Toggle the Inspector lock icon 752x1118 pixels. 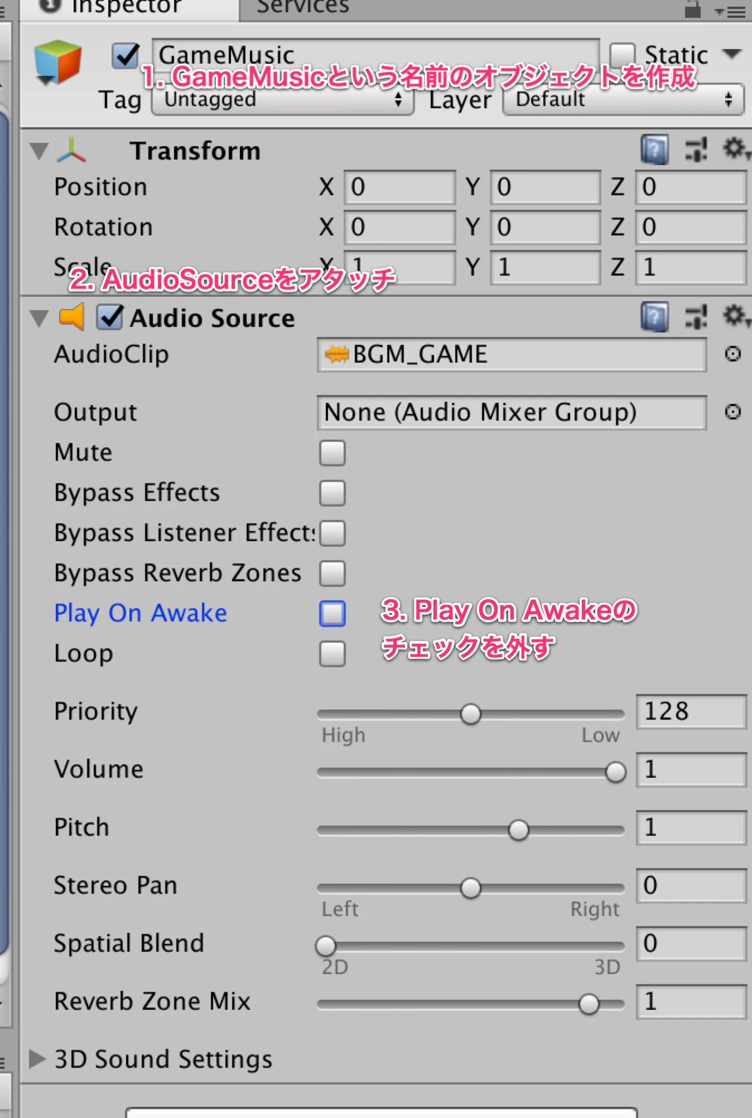[x=692, y=9]
